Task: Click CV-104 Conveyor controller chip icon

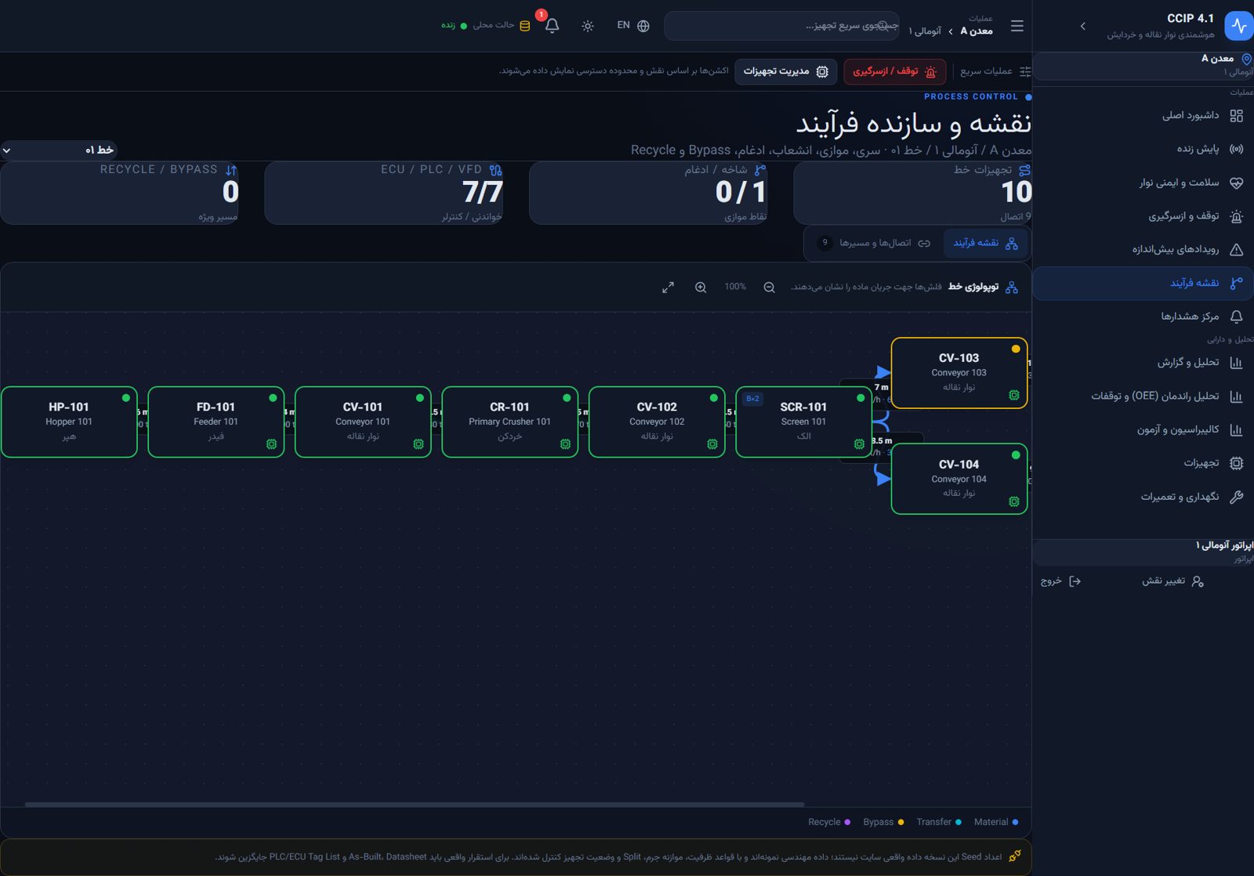Action: 1014,501
